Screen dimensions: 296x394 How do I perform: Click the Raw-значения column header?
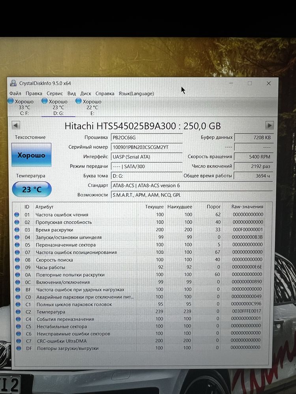(x=247, y=206)
